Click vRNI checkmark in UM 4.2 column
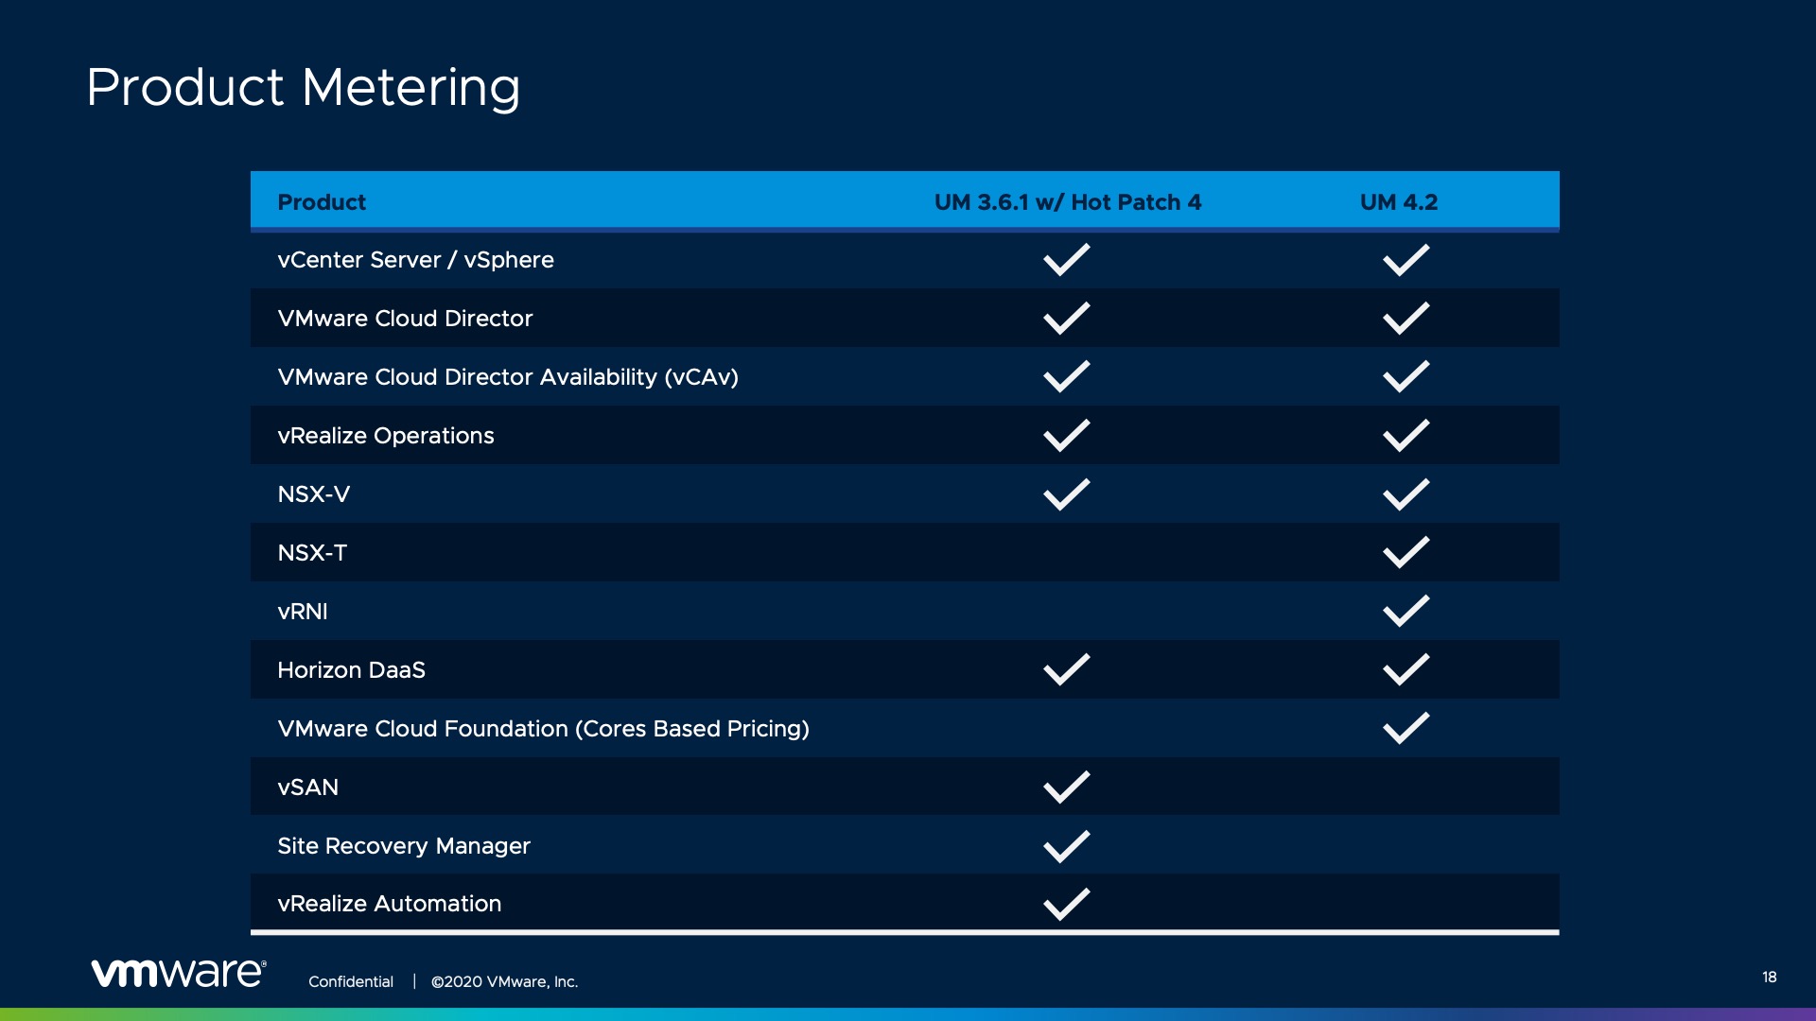 point(1406,612)
